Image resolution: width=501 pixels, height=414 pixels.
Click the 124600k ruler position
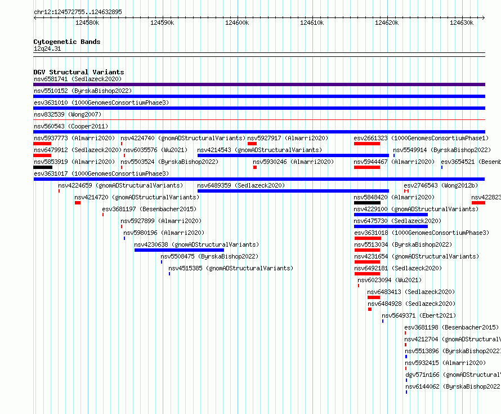pos(237,23)
